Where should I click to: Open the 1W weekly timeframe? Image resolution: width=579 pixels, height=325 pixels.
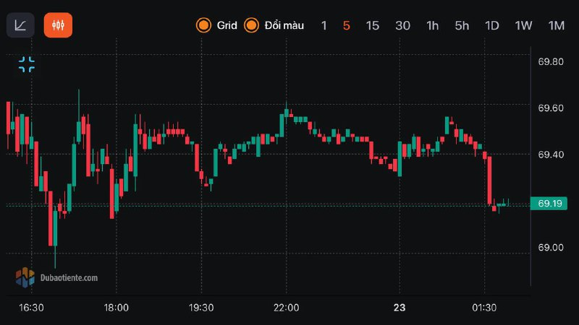(523, 25)
